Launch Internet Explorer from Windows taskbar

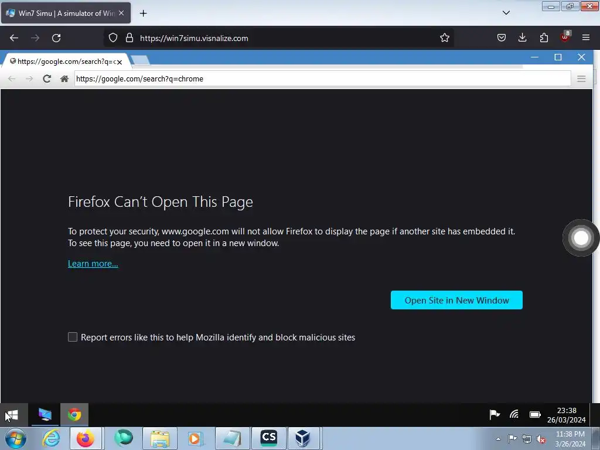52,438
